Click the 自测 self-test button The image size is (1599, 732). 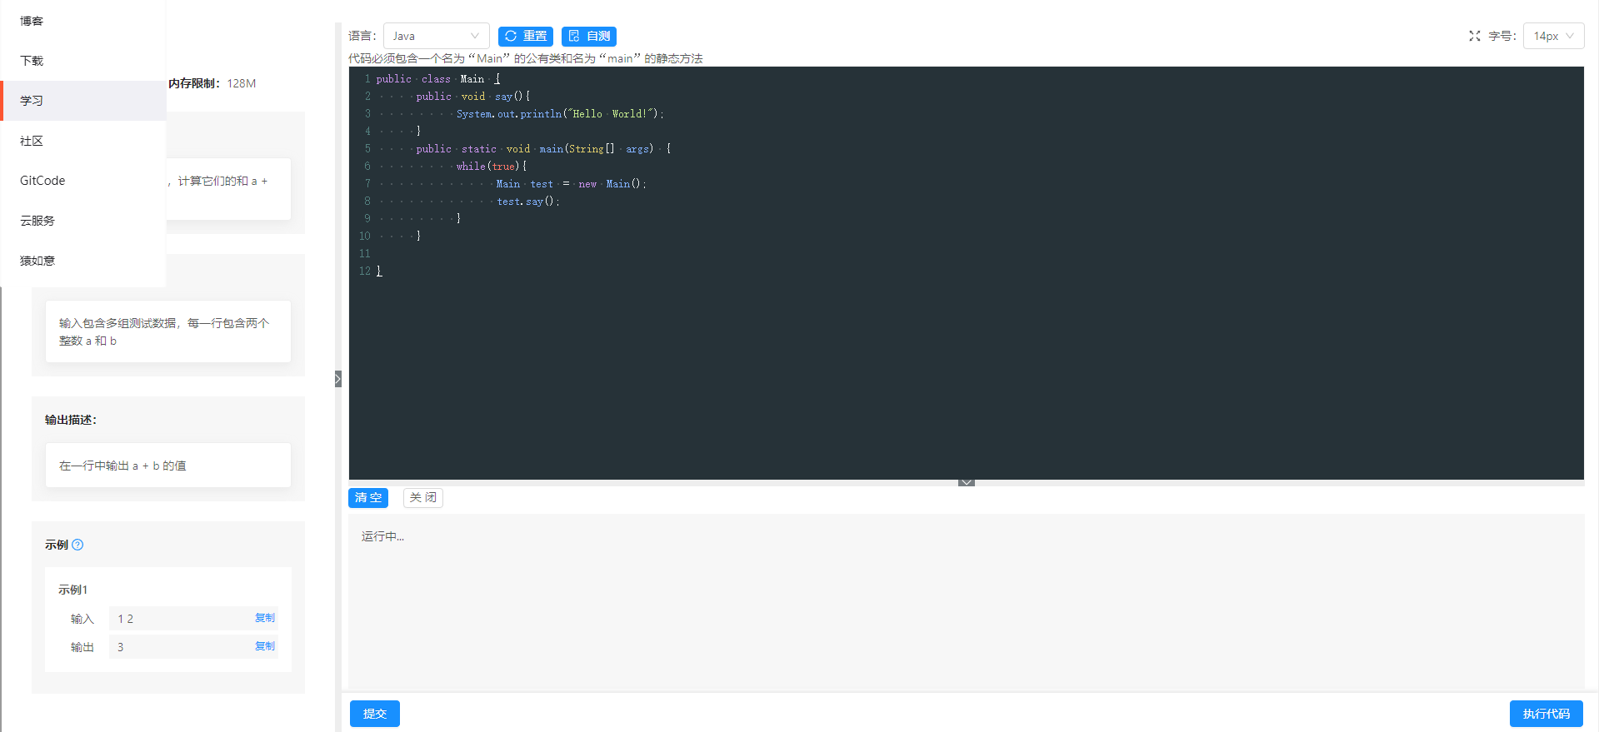point(588,36)
